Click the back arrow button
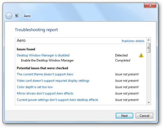This screenshot has width=163, height=128. [9, 16]
